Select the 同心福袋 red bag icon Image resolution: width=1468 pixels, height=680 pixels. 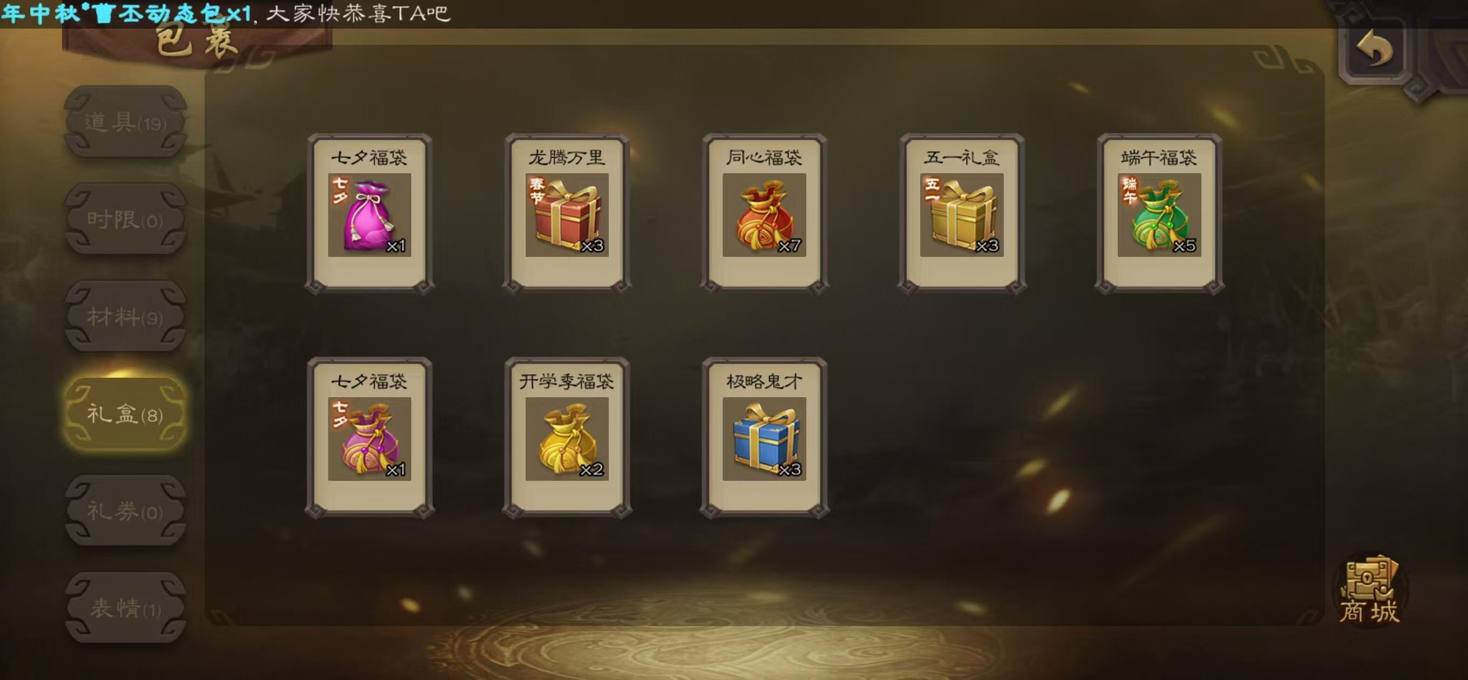(764, 215)
